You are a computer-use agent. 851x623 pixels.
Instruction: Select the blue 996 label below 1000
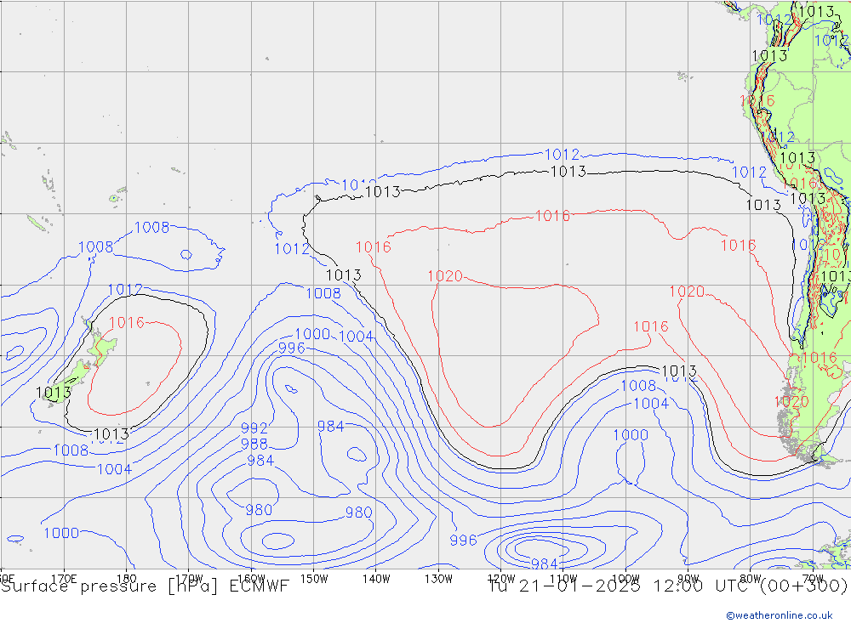point(292,348)
